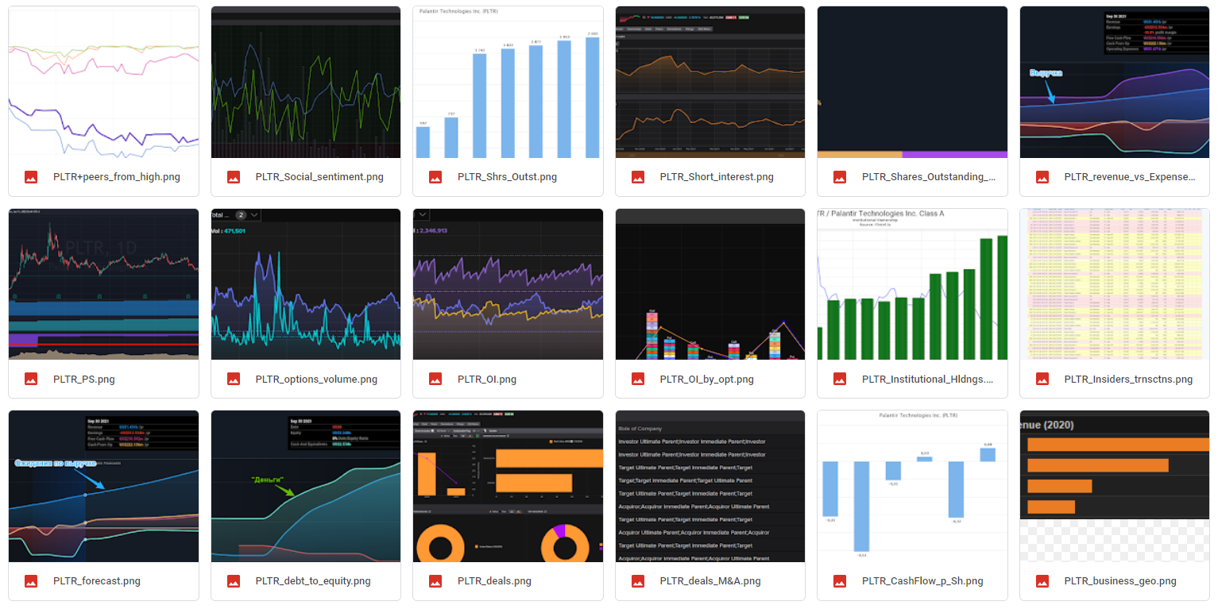Click the image icon beside PLTR_Shares_Outstanding_ file

[x=840, y=177]
